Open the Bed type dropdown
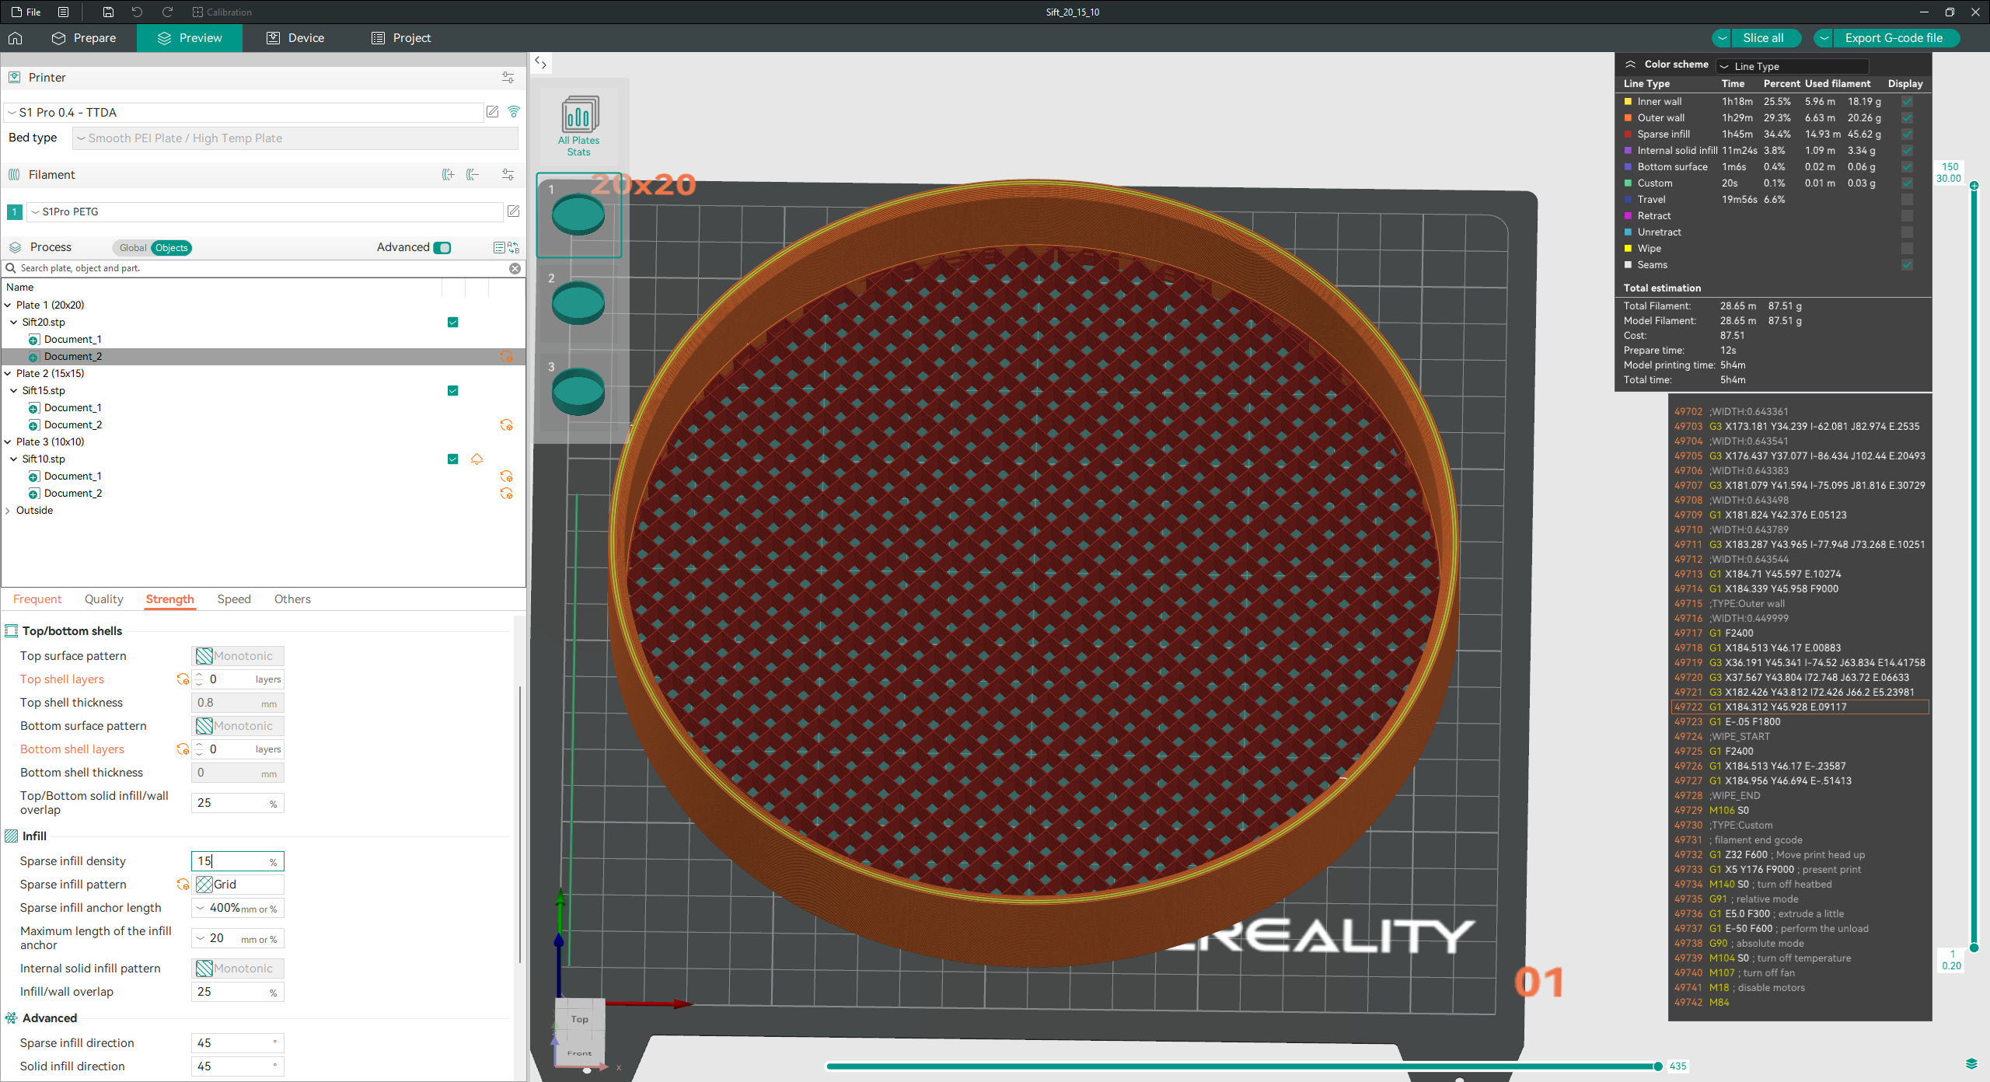 point(295,138)
